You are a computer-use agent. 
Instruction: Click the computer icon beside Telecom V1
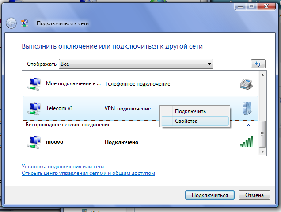34,108
